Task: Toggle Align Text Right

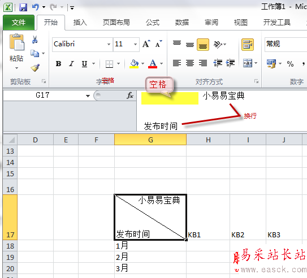Action: [203, 63]
